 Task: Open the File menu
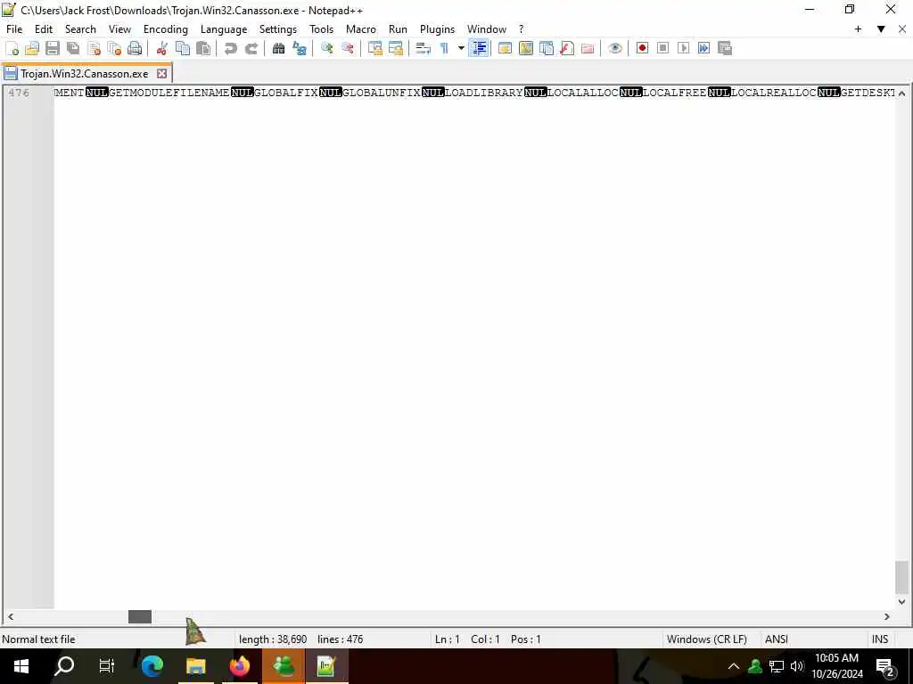click(x=14, y=29)
